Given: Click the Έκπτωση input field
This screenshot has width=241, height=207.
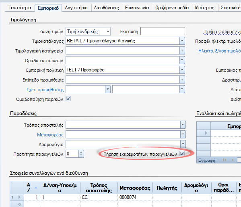Looking at the screenshot, I should 163,31.
